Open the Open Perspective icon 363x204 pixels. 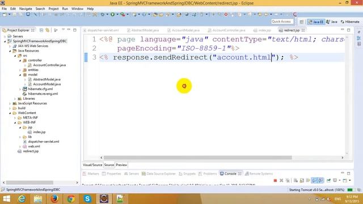tap(301, 22)
